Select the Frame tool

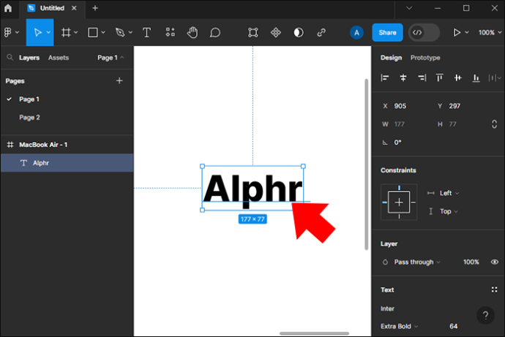point(66,32)
